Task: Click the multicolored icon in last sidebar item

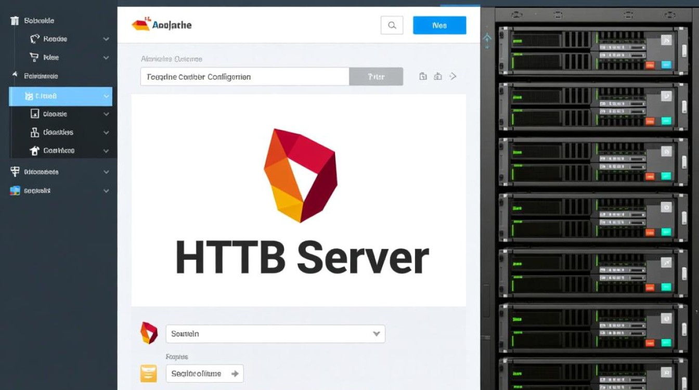Action: pos(15,191)
